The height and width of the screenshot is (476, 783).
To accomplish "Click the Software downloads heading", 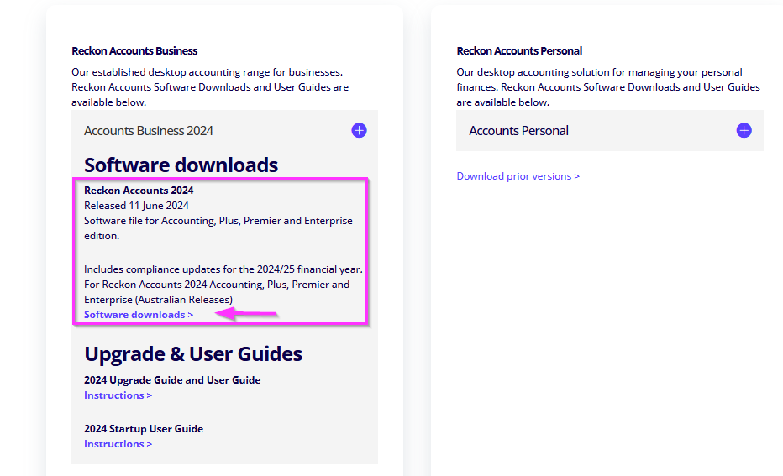I will [181, 165].
